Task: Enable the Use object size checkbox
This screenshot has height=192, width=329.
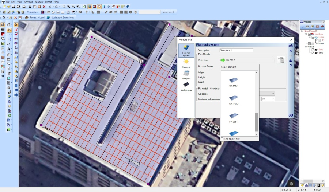Action: tap(222, 139)
